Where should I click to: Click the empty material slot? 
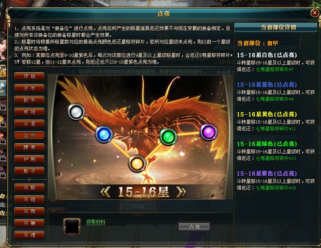72,227
